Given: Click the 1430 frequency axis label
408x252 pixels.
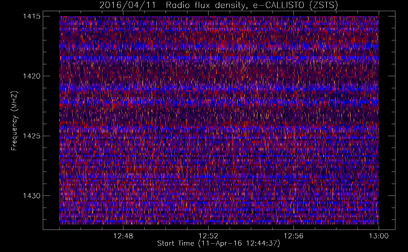Looking at the screenshot, I should point(32,196).
